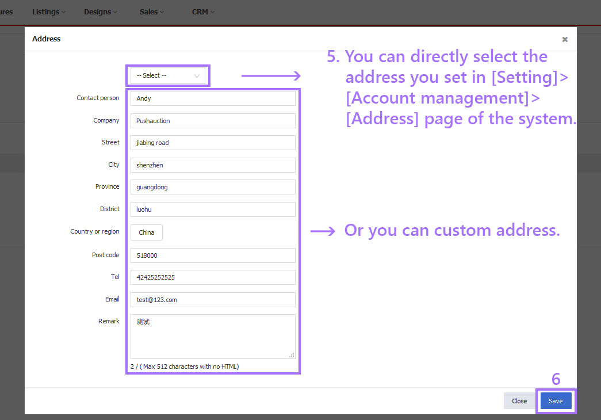The width and height of the screenshot is (601, 420).
Task: Click the Contact person field showing Andy
Action: click(213, 98)
